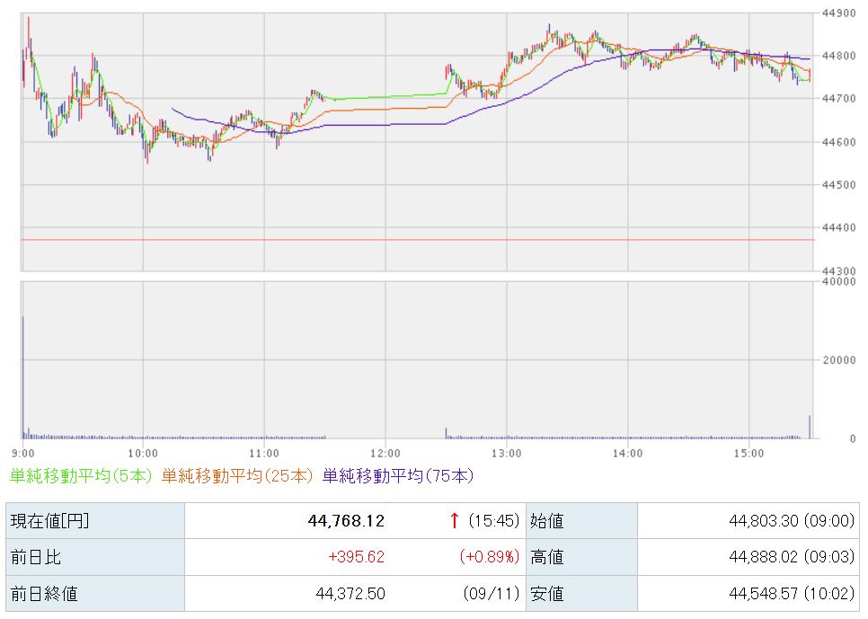This screenshot has height=619, width=868.
Task: Click the (+0.89%) percentage change
Action: [x=490, y=557]
